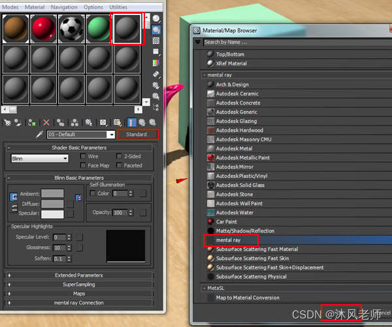This screenshot has height=327, width=392.
Task: Open the Material menu
Action: click(35, 7)
